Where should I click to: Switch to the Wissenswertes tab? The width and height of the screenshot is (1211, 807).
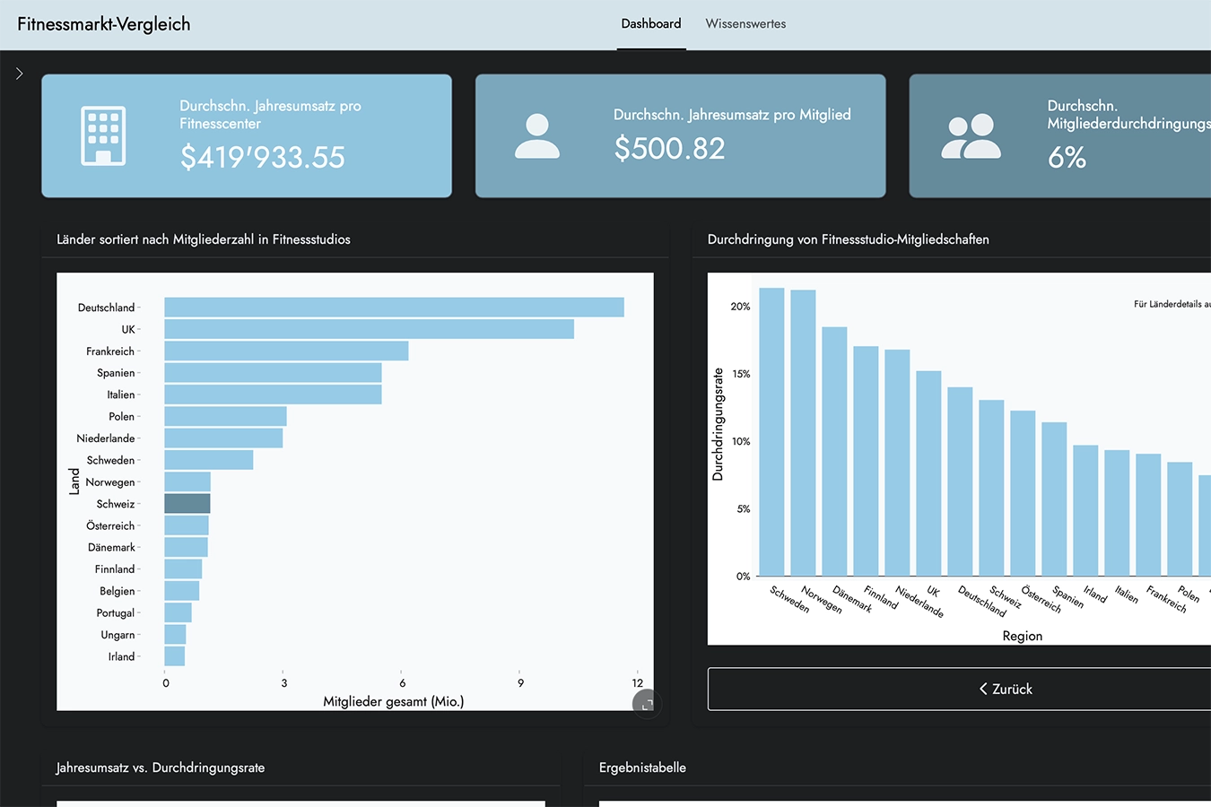(x=745, y=24)
